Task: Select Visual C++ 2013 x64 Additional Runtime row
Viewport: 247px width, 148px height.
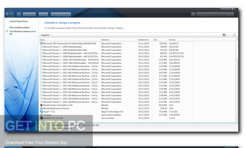Action: click(116, 79)
